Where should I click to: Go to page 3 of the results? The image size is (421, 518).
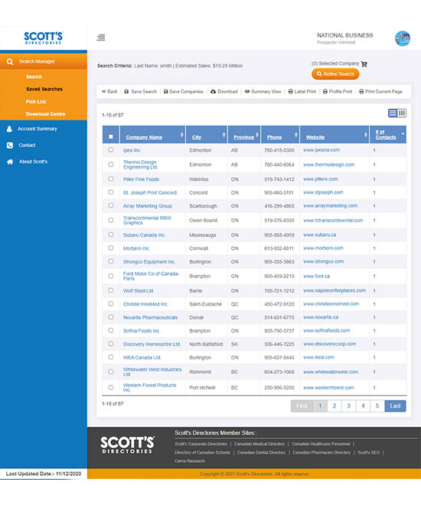348,406
